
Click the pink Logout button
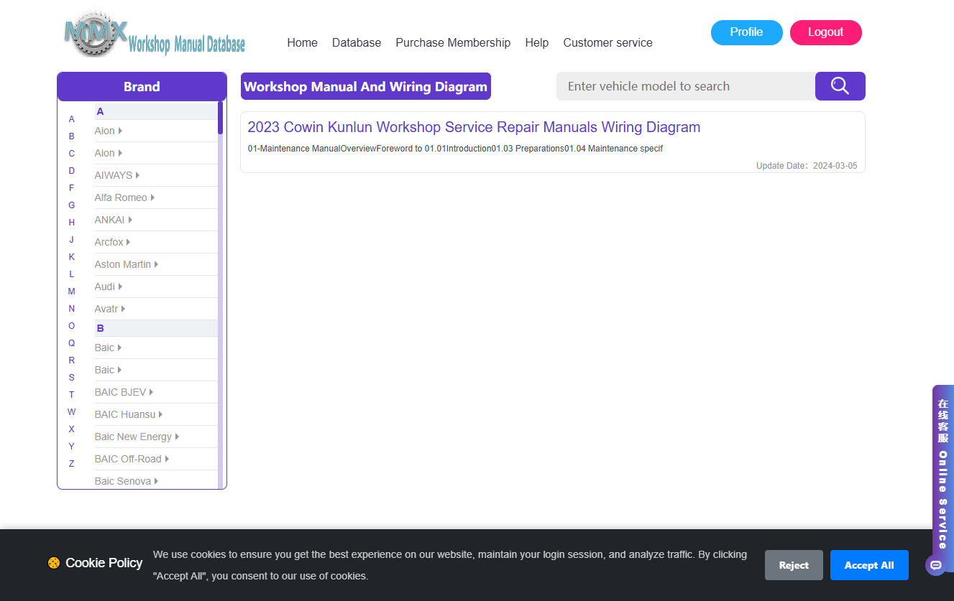(x=825, y=32)
